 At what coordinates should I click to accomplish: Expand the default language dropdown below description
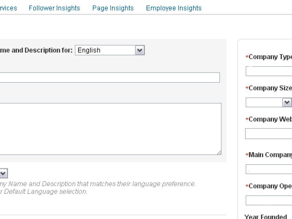click(x=3, y=173)
